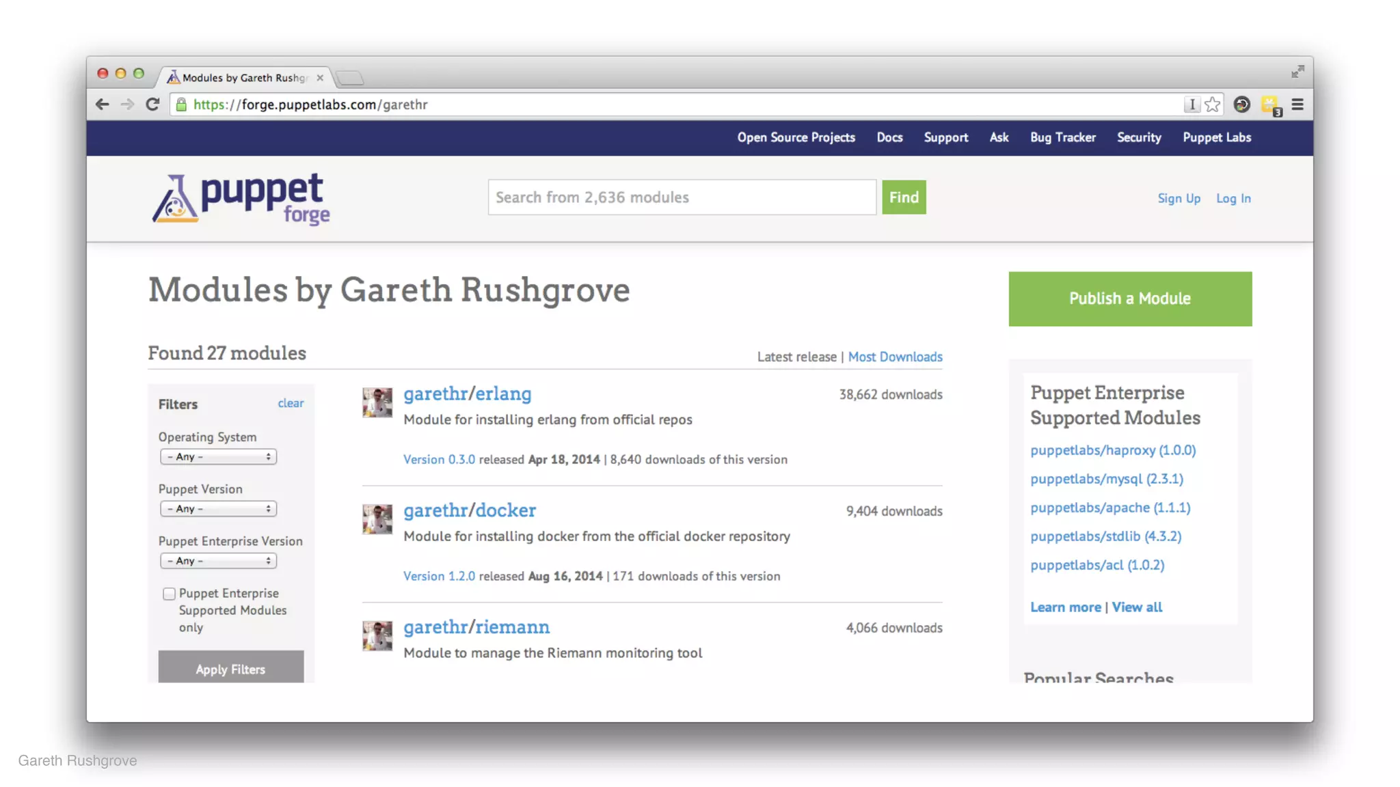Click the round extension icon in toolbar
Image resolution: width=1400 pixels, height=787 pixels.
1241,105
